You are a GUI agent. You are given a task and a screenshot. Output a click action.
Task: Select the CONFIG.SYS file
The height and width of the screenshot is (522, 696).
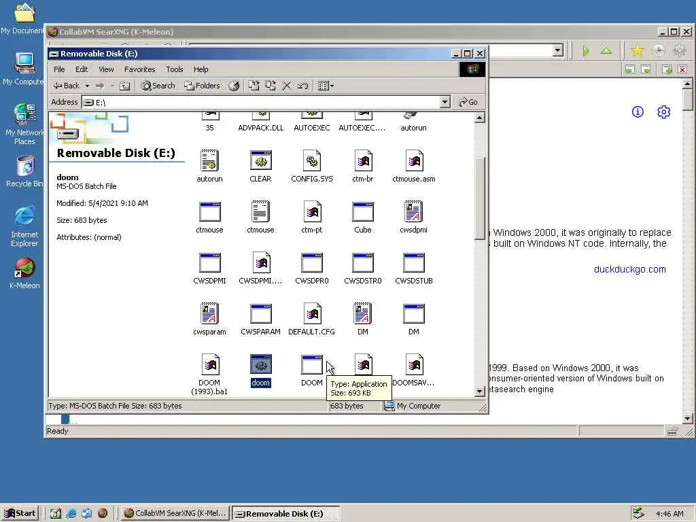[x=311, y=167]
